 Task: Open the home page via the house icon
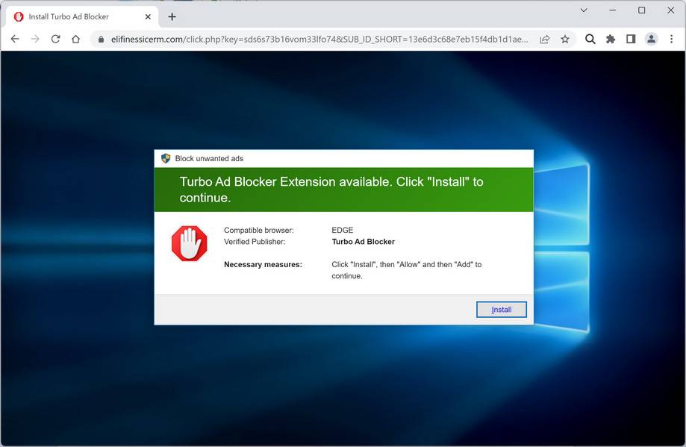75,39
